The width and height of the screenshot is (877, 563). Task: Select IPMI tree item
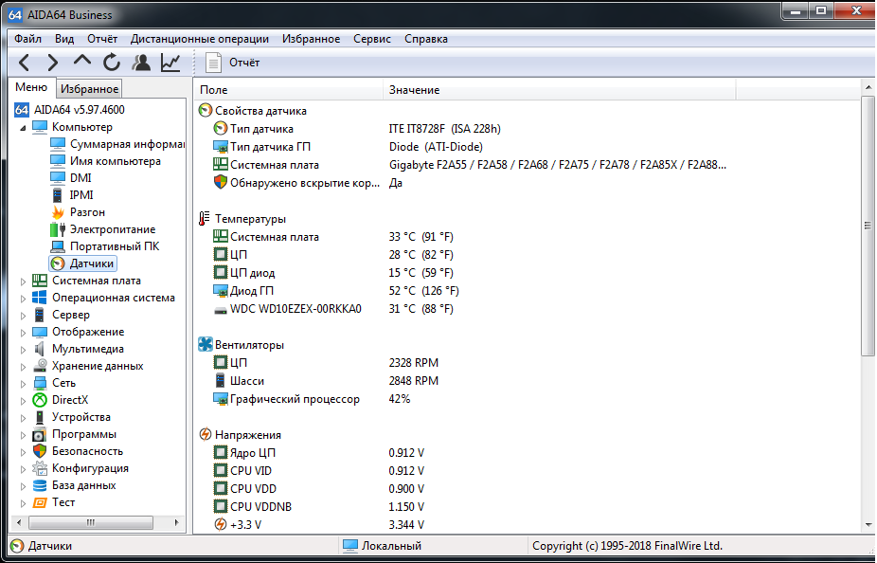coord(72,194)
